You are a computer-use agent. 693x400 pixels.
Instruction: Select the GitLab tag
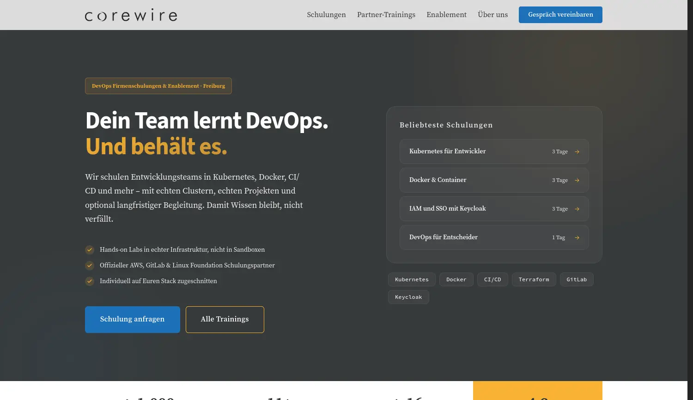(x=577, y=279)
